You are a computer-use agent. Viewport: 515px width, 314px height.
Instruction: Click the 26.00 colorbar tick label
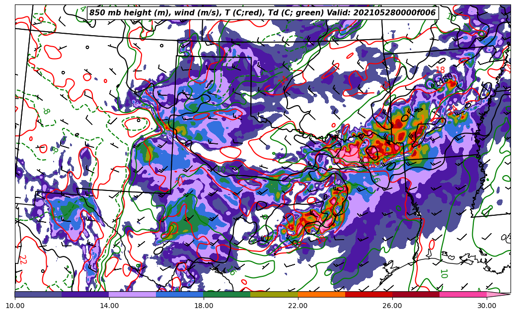[x=392, y=306]
